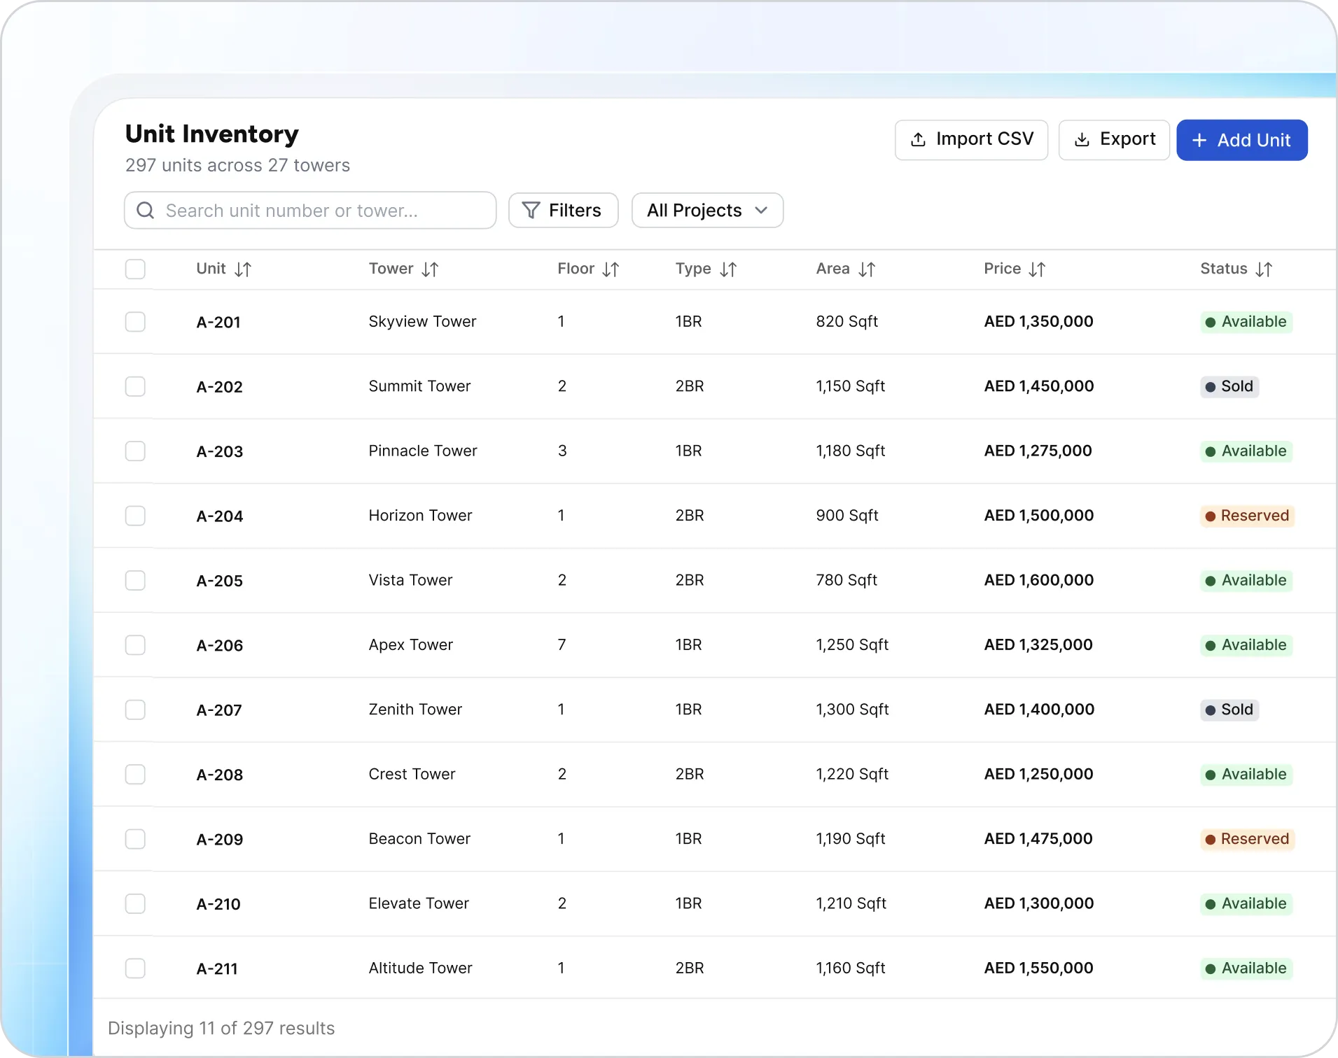1338x1058 pixels.
Task: Toggle the checkbox beside unit A-211
Action: tap(135, 968)
